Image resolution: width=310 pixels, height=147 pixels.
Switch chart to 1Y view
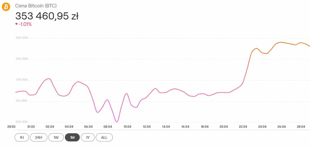pos(88,138)
